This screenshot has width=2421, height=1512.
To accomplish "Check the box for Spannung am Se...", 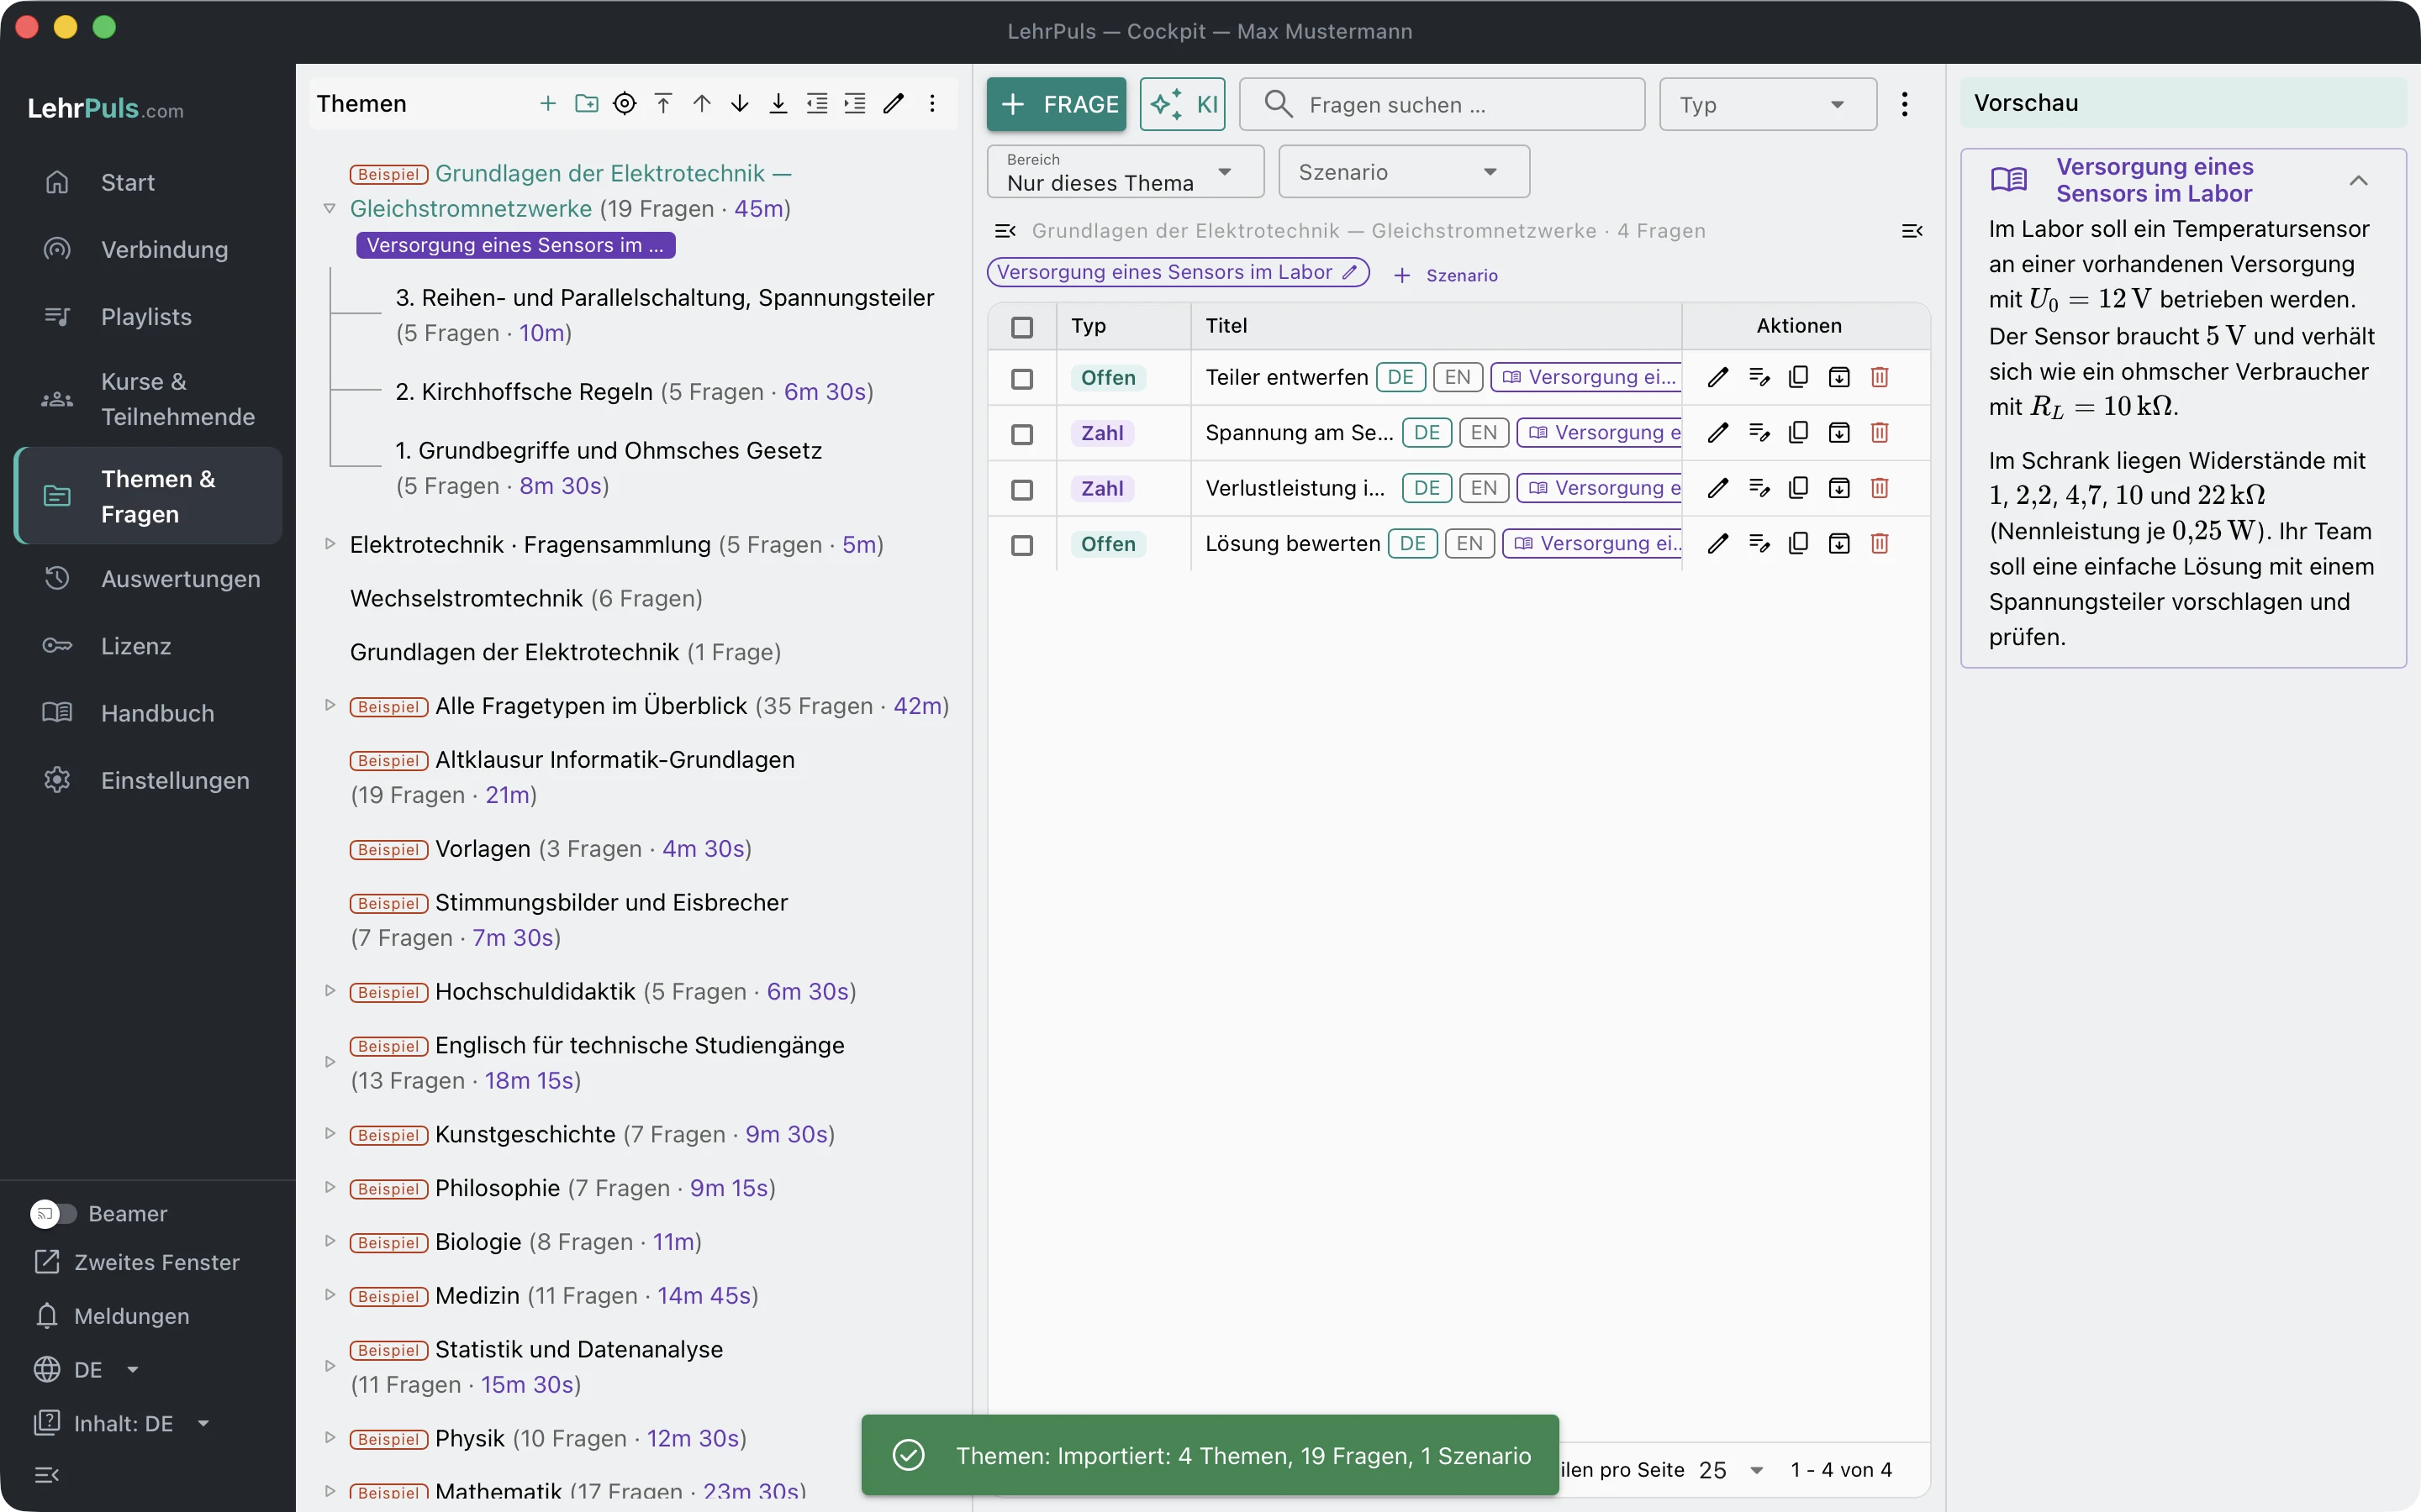I will [x=1021, y=434].
